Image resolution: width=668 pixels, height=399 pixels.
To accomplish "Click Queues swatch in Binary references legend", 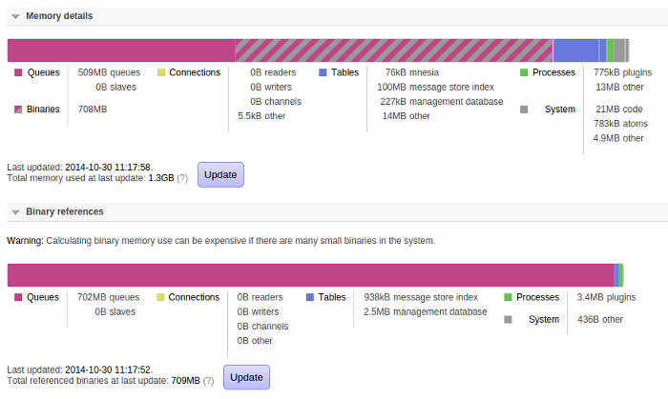I will pyautogui.click(x=18, y=298).
